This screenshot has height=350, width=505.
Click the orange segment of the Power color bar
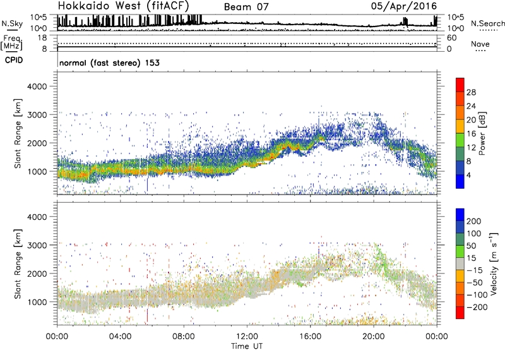pos(460,112)
